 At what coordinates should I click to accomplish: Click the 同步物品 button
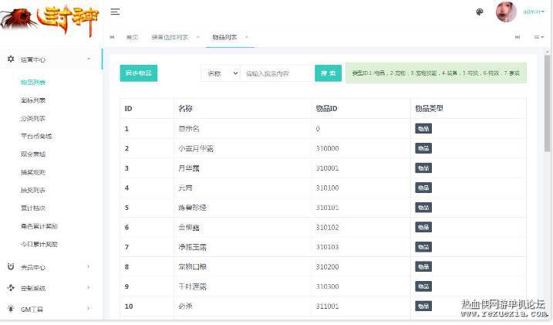coord(139,73)
